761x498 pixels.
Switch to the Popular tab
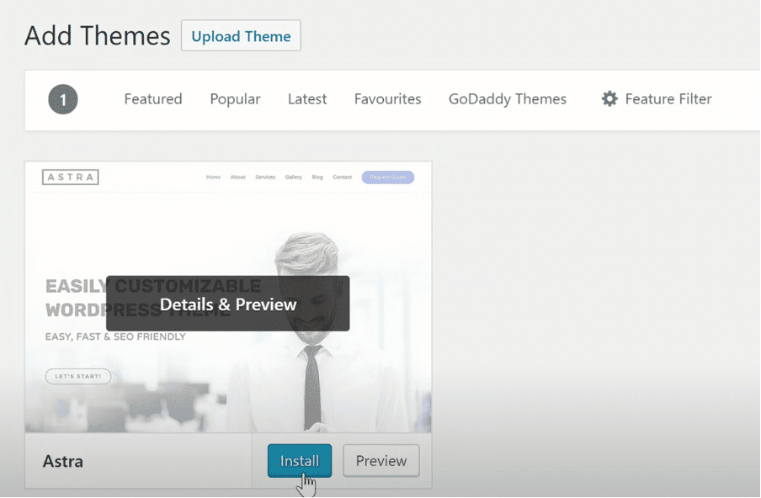[x=235, y=98]
